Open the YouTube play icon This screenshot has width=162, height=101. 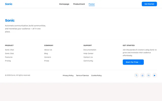point(155,75)
